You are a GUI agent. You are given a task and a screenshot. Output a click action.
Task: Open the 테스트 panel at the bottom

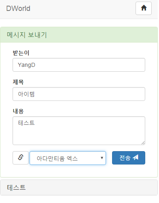point(79,187)
